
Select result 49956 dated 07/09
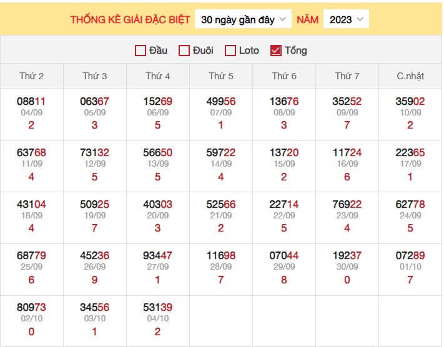(x=221, y=102)
